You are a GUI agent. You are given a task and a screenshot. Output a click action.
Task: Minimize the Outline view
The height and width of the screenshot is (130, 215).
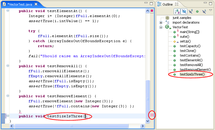click(x=205, y=3)
